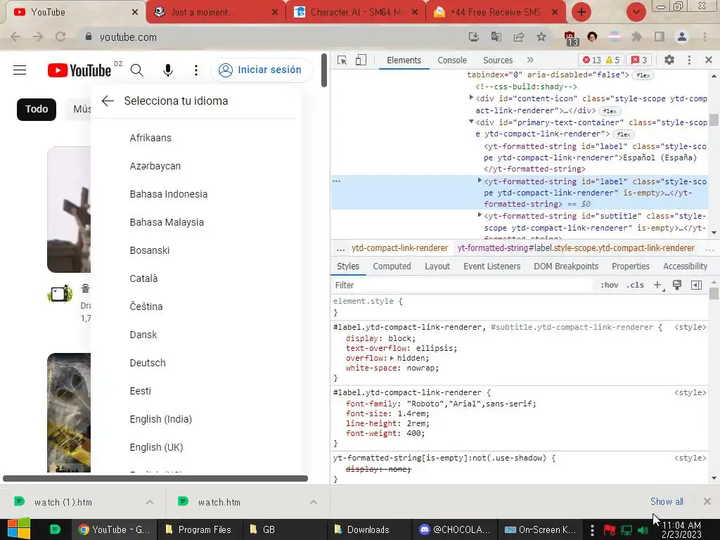
Task: Open the Event Listeners tab
Action: click(x=491, y=266)
